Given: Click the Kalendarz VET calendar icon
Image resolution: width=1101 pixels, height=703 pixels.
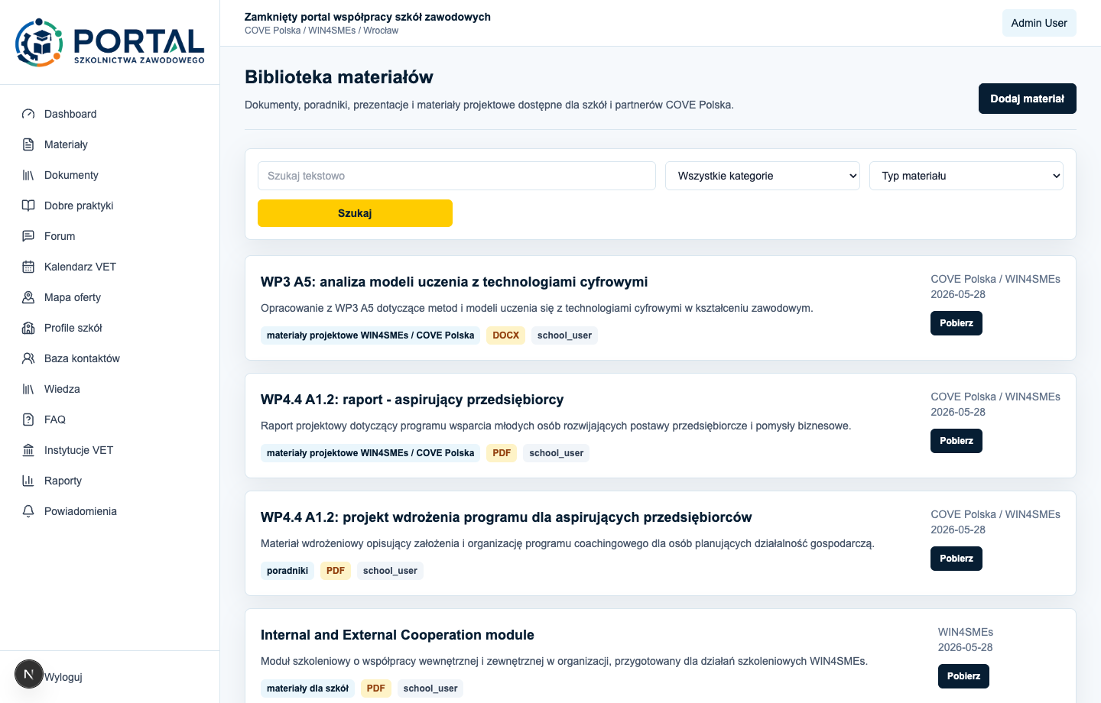Looking at the screenshot, I should point(28,267).
